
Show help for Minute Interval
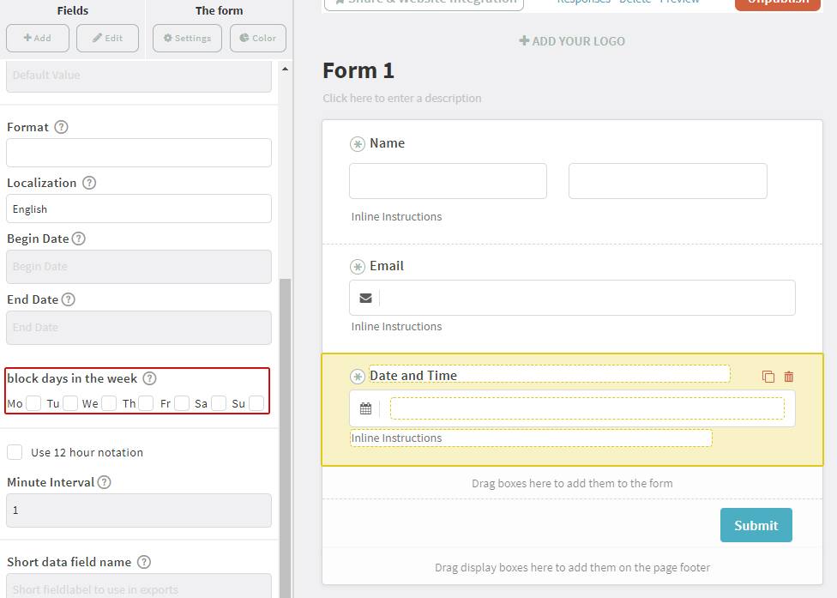(104, 482)
